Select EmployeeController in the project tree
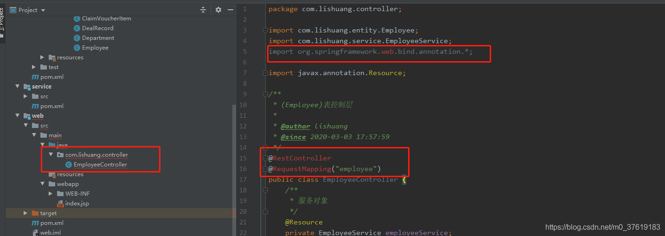Viewport: 665px width, 236px height. [100, 165]
